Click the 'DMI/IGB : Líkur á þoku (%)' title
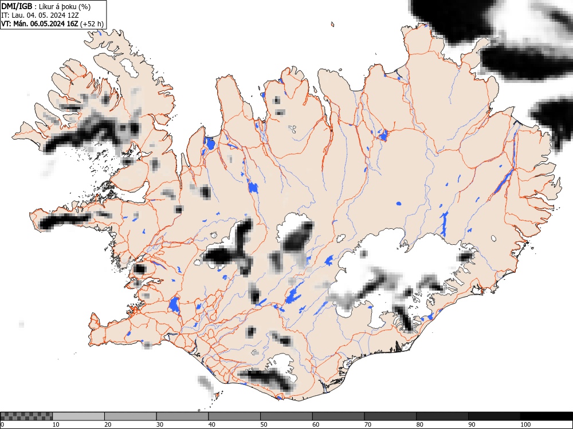Screen dimensions: 573x429 (x=46, y=6)
